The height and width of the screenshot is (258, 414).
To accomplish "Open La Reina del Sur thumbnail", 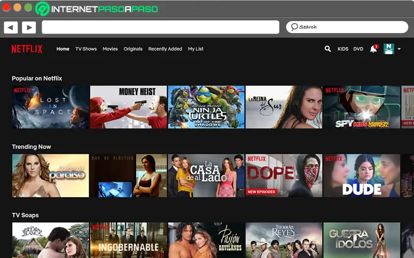I will click(x=284, y=107).
